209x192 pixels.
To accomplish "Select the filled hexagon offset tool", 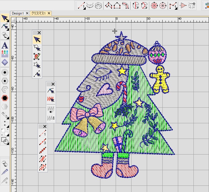I will point(5,81).
